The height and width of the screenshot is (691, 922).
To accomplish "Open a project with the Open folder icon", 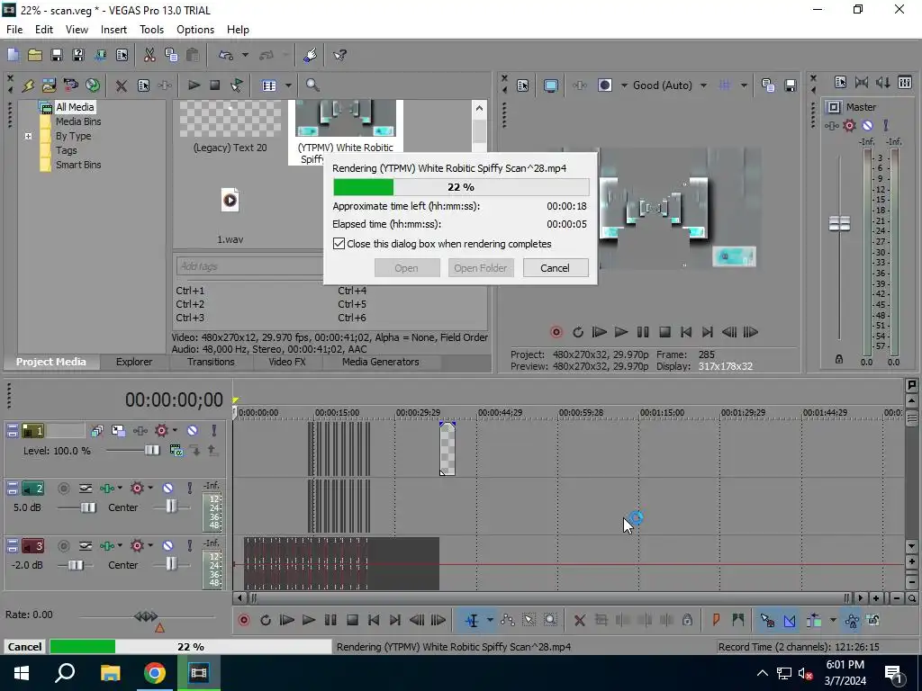I will [35, 55].
